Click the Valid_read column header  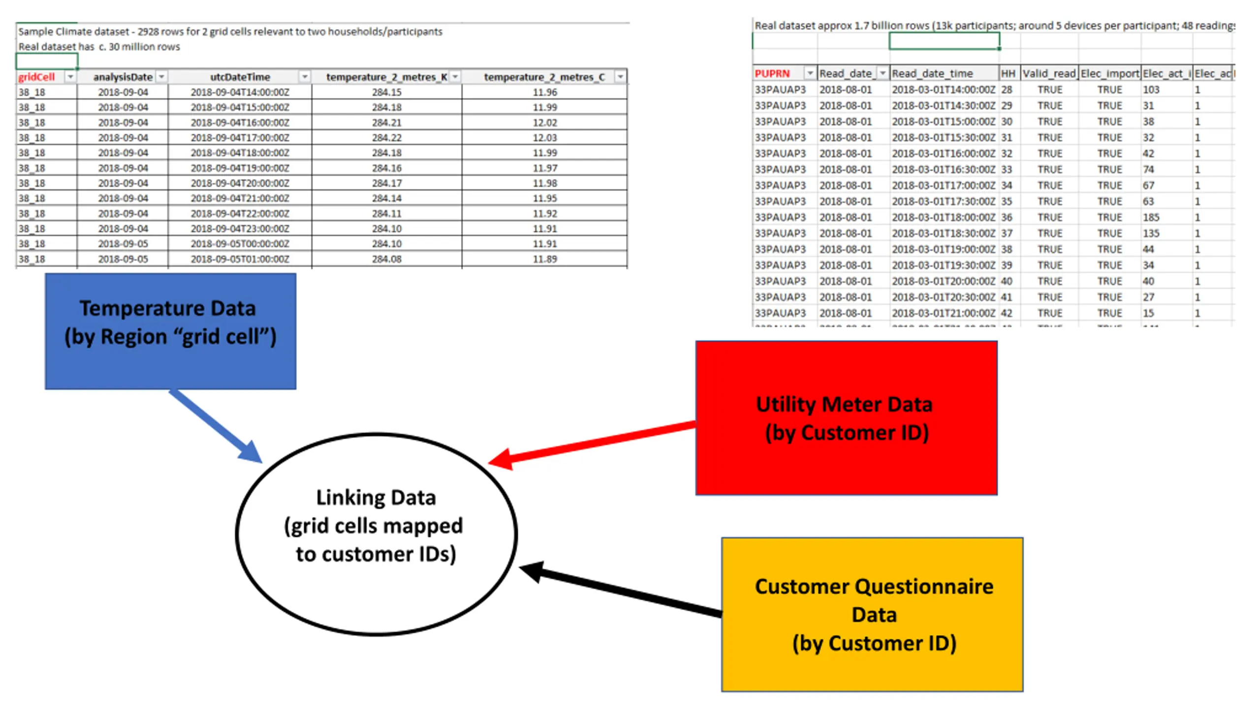[1049, 73]
